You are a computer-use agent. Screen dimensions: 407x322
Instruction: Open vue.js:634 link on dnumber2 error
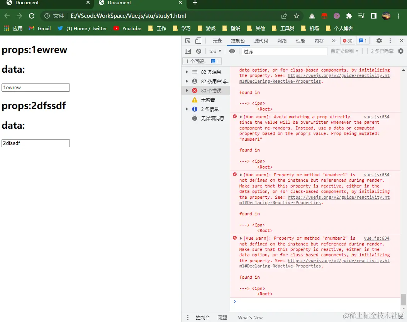pos(376,239)
